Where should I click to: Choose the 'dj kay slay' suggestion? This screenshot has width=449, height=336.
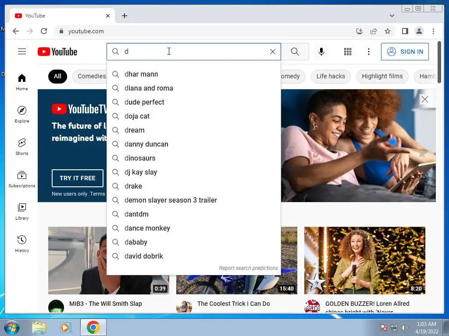tap(193, 172)
